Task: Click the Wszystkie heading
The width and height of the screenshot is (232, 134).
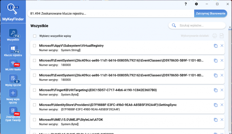Action: click(x=39, y=26)
